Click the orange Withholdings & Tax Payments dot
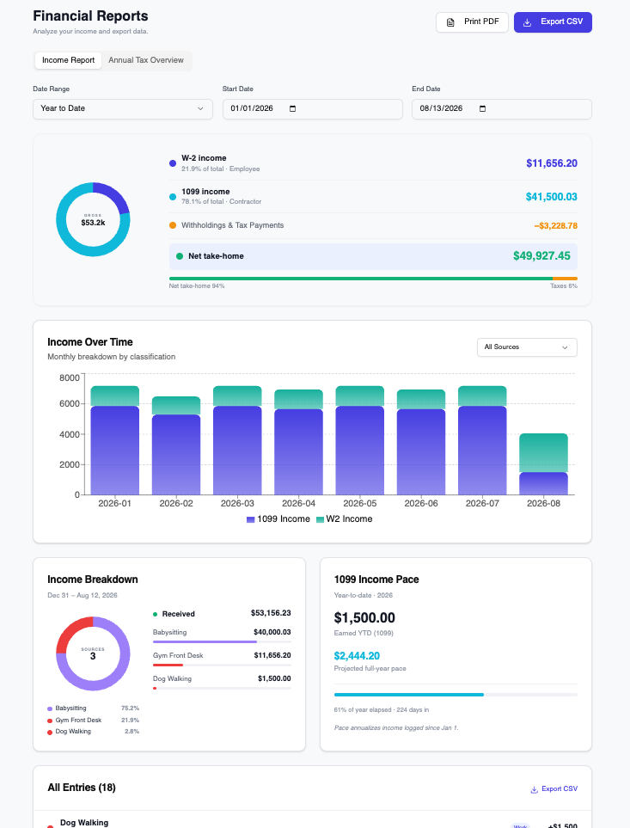The height and width of the screenshot is (828, 630). tap(173, 225)
